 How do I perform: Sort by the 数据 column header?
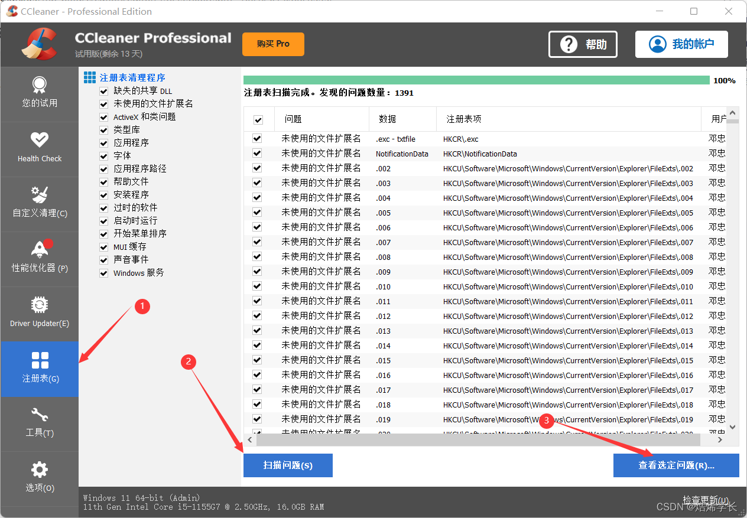[403, 119]
